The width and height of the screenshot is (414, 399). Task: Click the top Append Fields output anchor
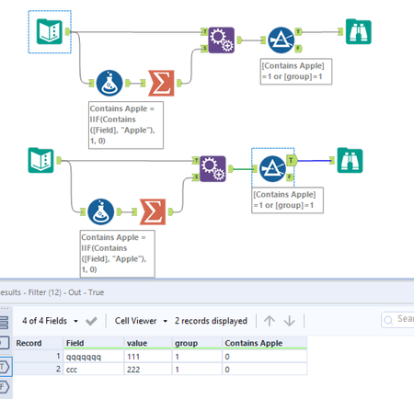point(238,40)
